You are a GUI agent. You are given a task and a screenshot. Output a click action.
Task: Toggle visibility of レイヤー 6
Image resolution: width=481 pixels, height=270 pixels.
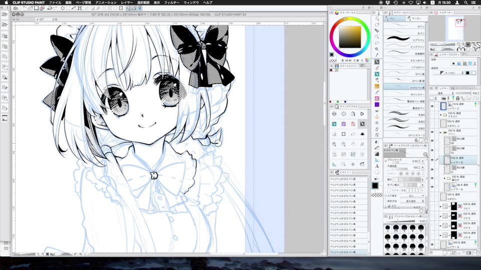pos(432,186)
